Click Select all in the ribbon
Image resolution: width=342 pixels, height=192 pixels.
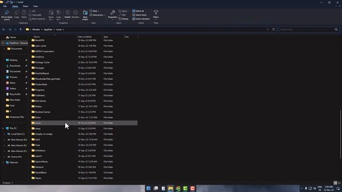click(x=138, y=11)
